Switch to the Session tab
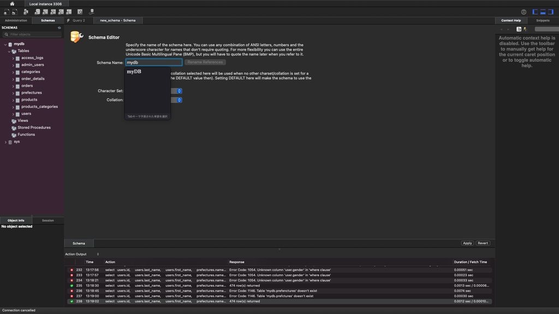Image resolution: width=559 pixels, height=314 pixels. point(48,221)
